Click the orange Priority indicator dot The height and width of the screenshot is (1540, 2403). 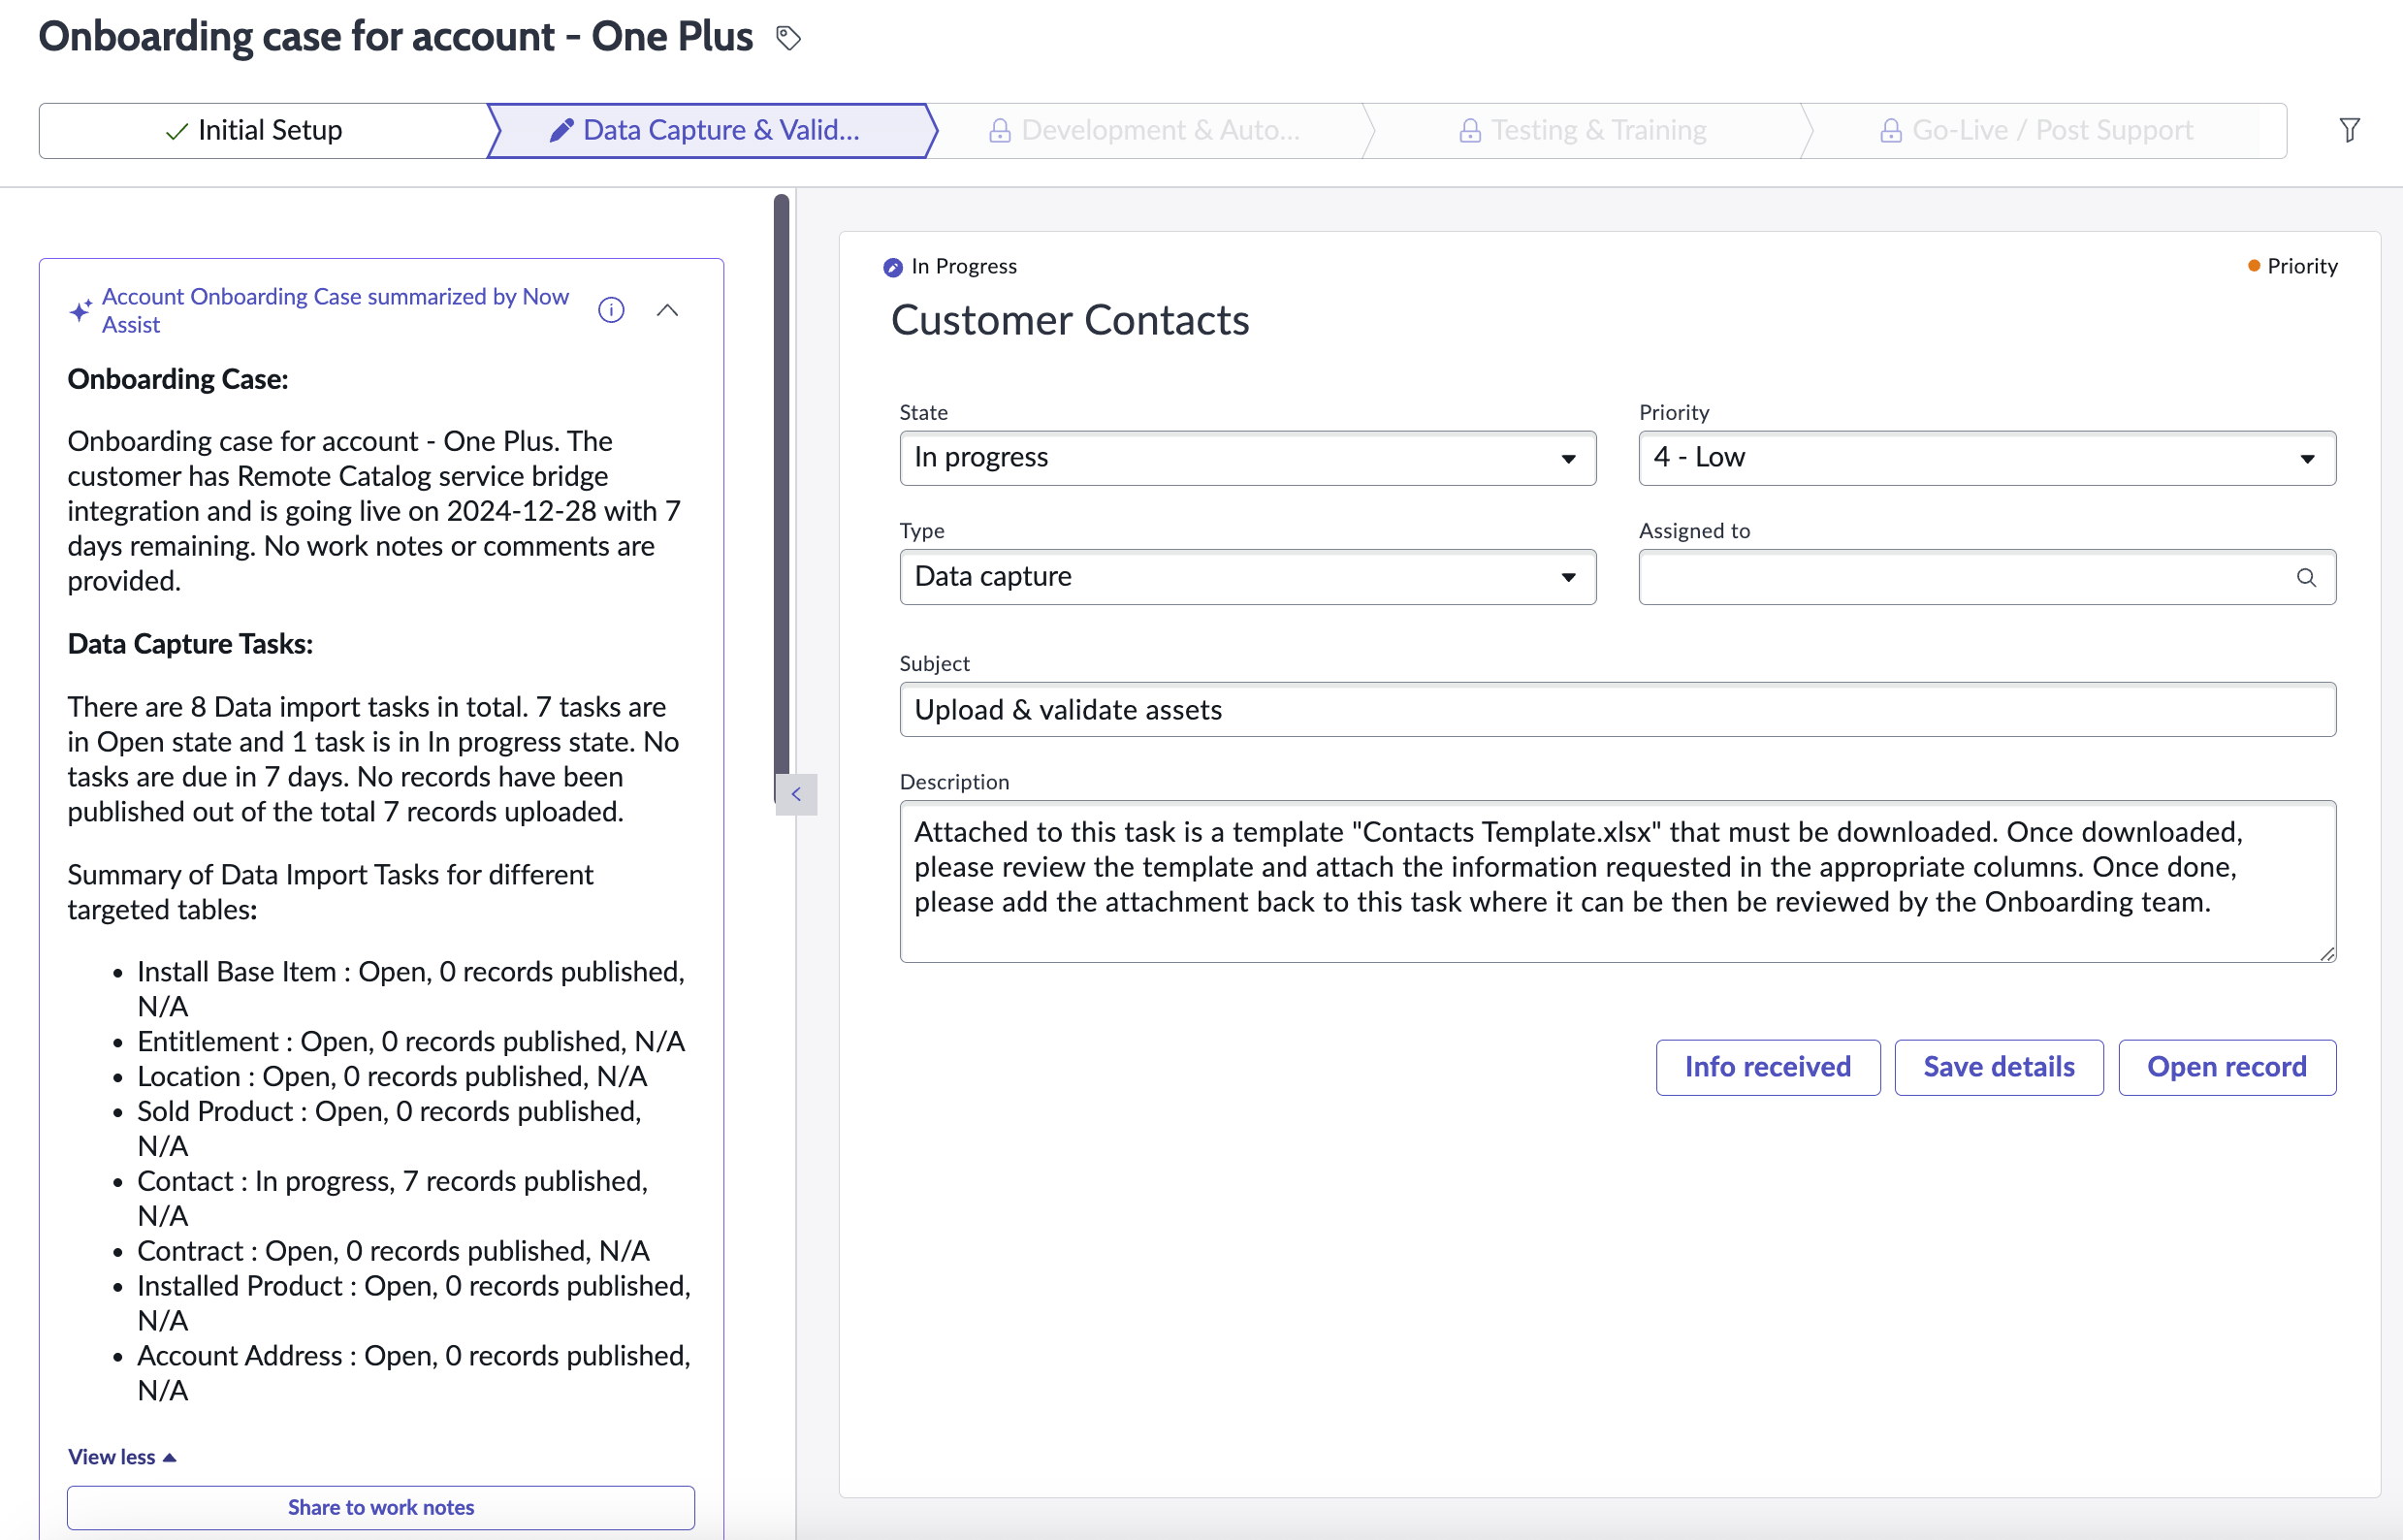(2253, 266)
